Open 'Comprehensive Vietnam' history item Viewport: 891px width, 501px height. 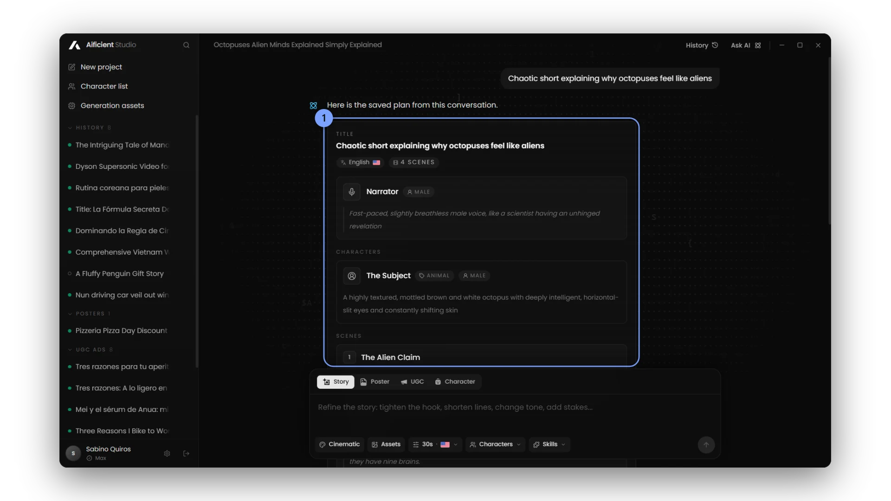point(122,252)
